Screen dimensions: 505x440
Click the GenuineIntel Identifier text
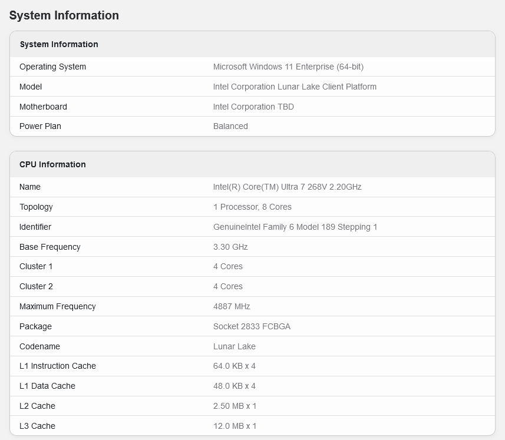pos(295,227)
